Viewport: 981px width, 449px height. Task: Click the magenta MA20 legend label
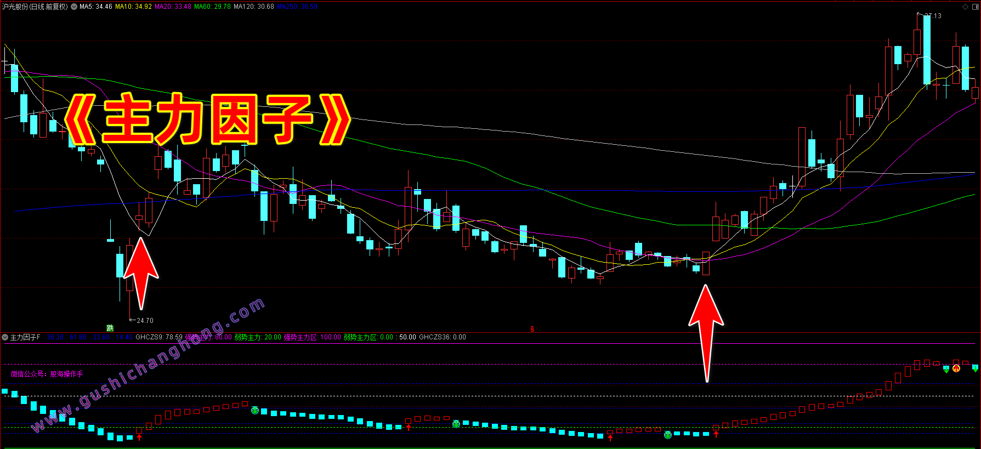tap(173, 7)
